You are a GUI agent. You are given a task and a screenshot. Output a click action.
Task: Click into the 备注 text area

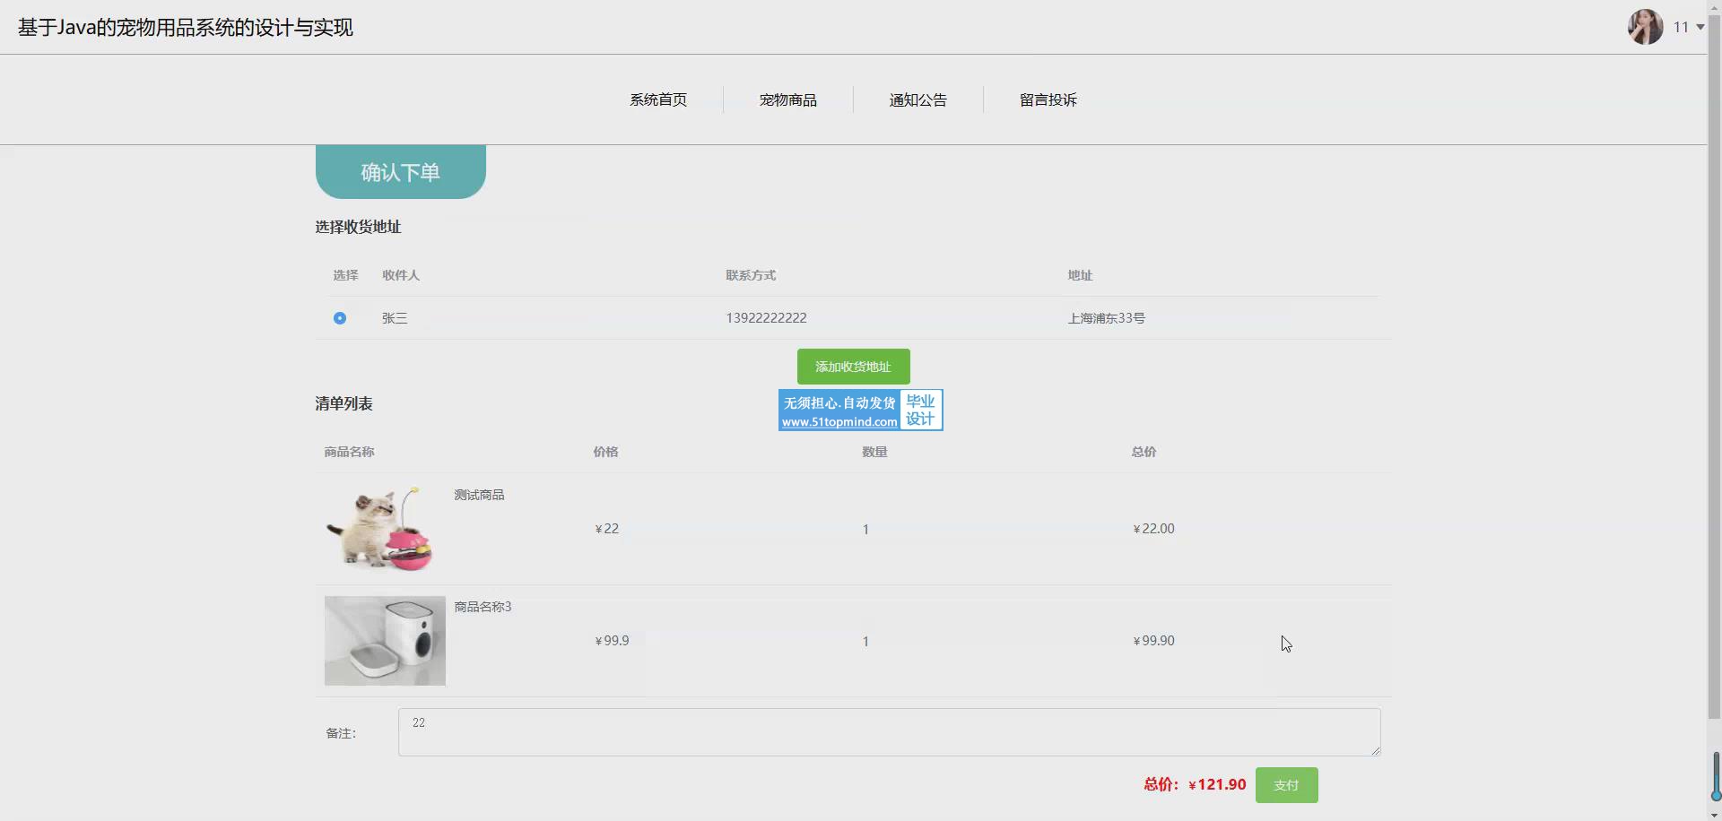point(888,732)
